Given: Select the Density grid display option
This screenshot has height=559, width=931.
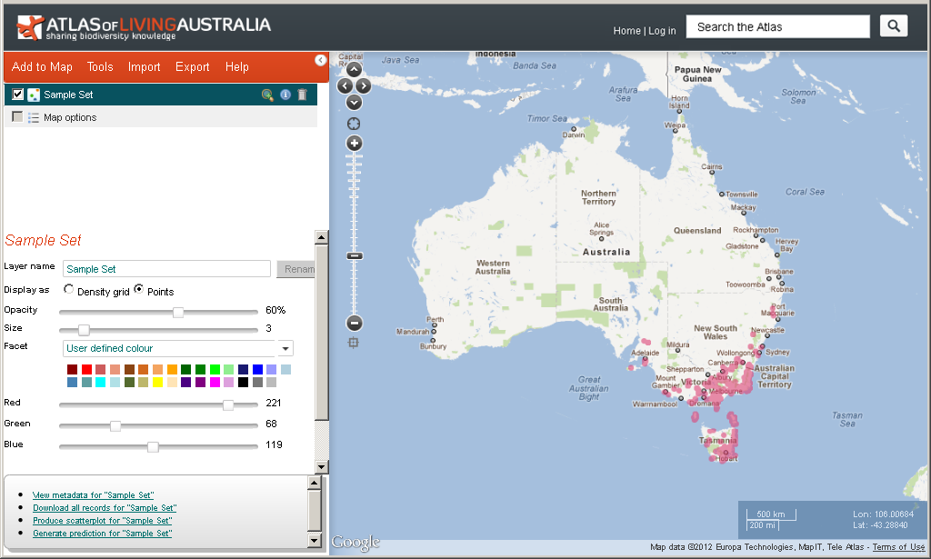Looking at the screenshot, I should 69,290.
